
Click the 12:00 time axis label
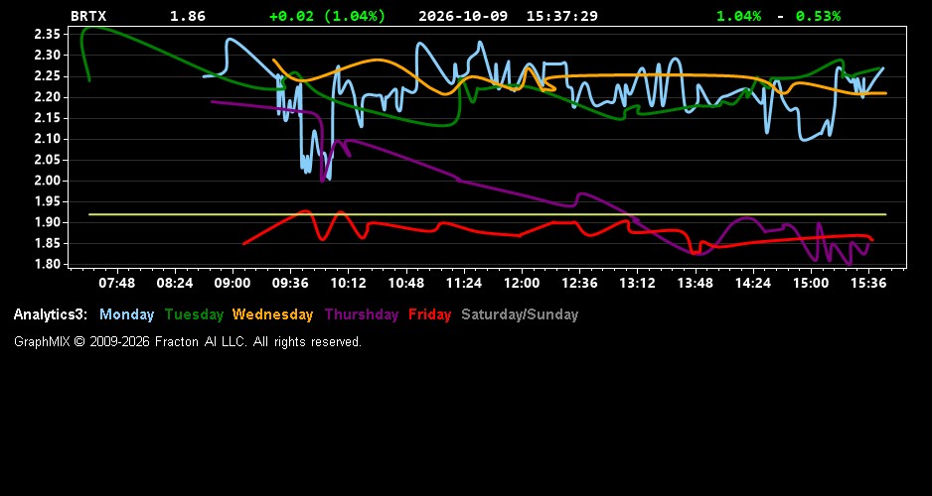(522, 283)
